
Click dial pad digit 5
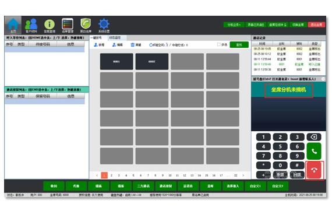[280, 146]
